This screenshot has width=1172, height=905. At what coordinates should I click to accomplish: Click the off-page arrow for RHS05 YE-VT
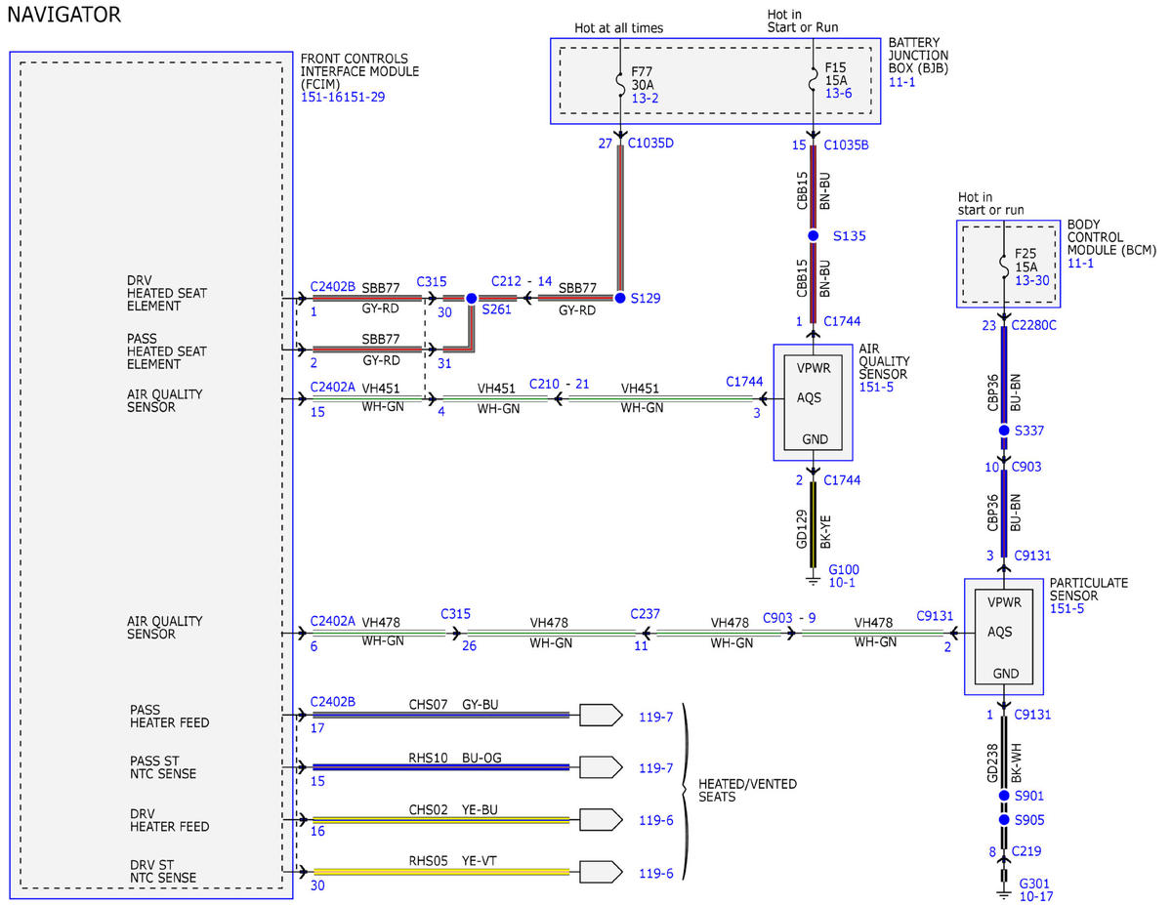[x=601, y=871]
